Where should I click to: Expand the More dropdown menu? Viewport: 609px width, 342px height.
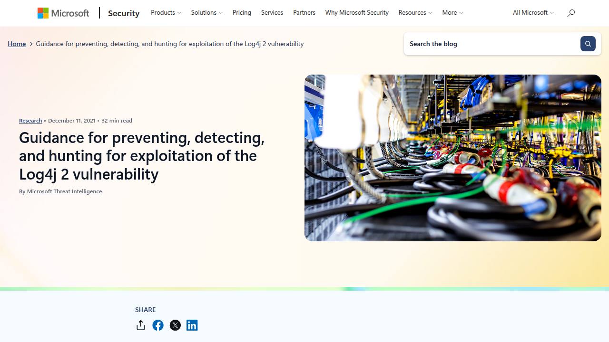click(452, 13)
